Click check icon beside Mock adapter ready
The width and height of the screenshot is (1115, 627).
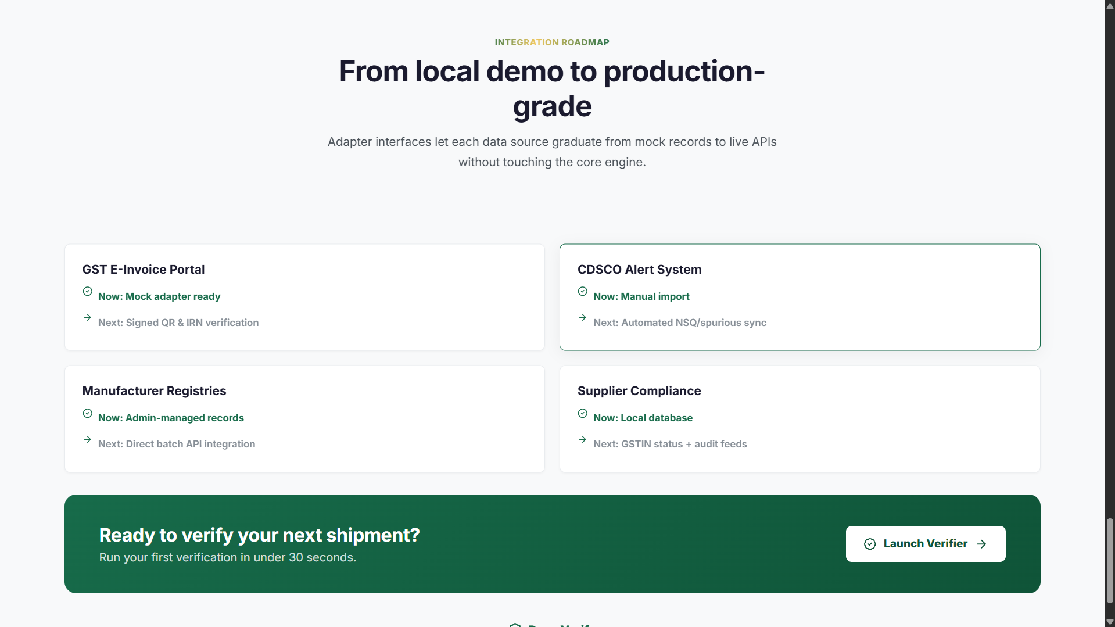pyautogui.click(x=88, y=291)
